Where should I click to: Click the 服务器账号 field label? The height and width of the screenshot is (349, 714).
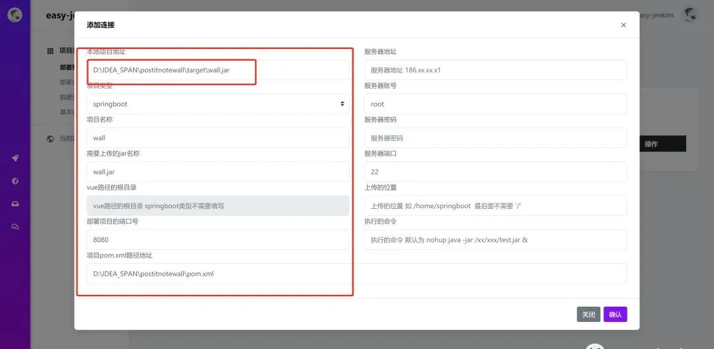click(x=380, y=85)
